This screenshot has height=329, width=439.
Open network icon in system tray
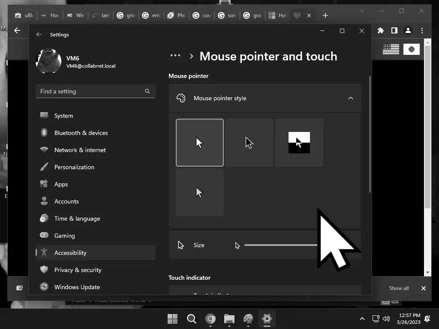click(376, 319)
